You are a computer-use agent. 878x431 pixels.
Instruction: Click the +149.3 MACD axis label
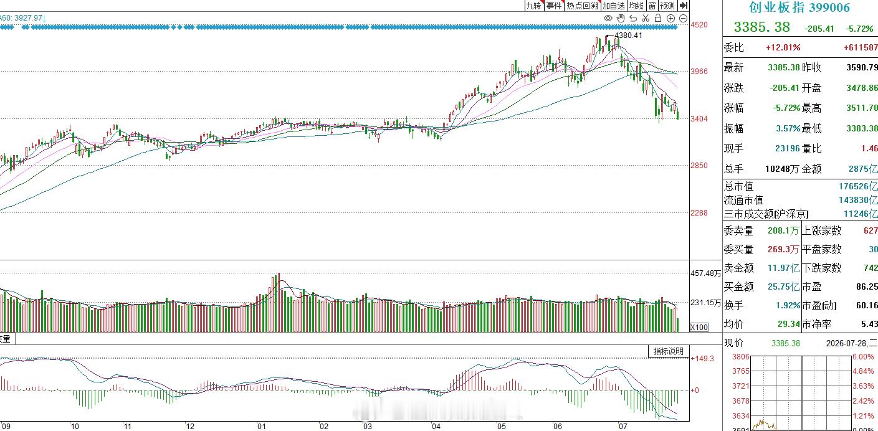point(702,359)
